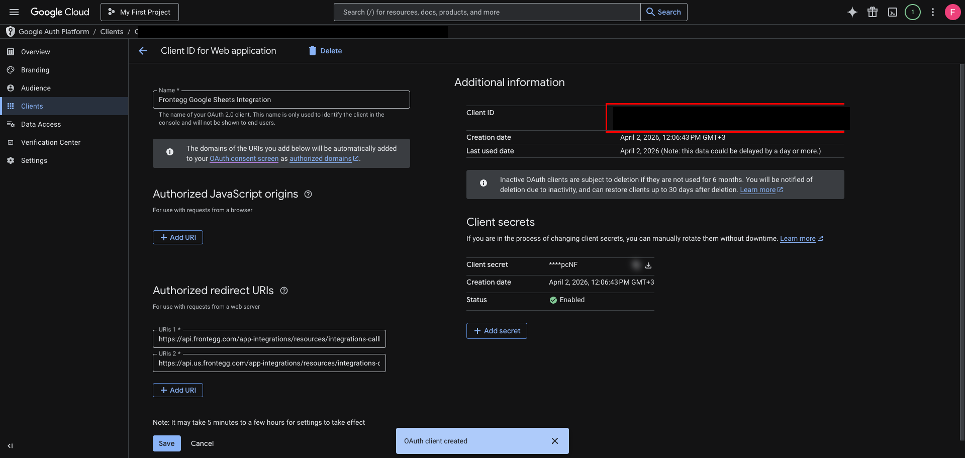
Task: Edit the URIs 2 redirect field
Action: 269,363
